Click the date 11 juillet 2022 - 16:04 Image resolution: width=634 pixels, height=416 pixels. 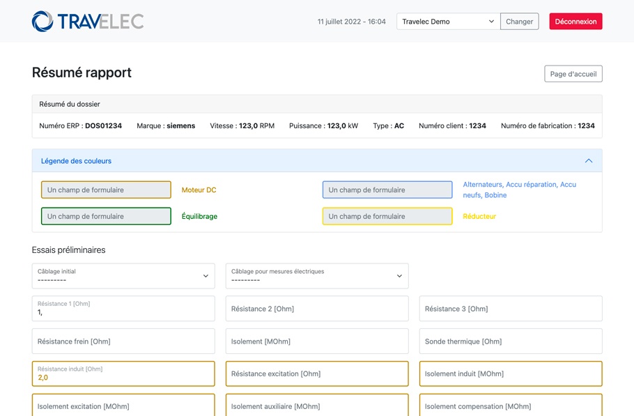pos(351,22)
